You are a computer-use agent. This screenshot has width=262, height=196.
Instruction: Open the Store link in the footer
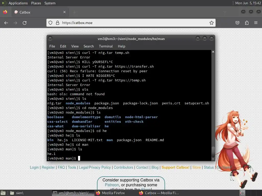pyautogui.click(x=196, y=167)
